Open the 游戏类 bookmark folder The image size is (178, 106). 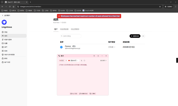coord(53,11)
